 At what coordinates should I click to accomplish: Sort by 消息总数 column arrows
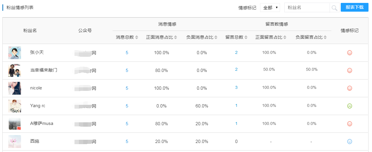137,37
